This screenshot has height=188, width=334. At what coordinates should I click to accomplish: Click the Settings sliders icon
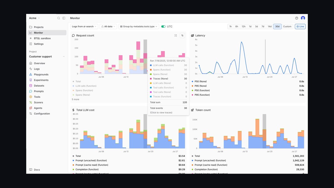tap(31, 44)
